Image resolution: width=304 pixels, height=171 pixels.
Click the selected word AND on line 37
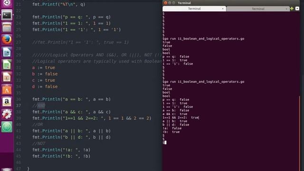point(41,105)
